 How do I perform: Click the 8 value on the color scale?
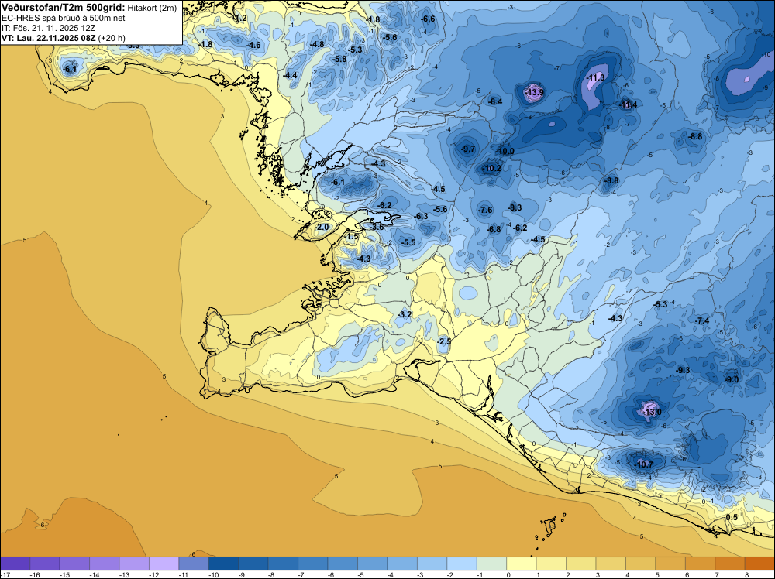coord(747,574)
